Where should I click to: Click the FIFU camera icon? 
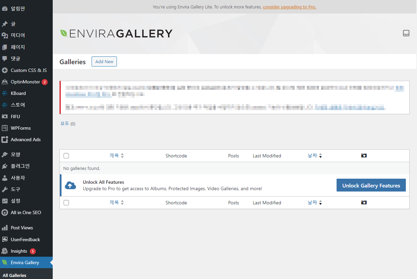click(x=5, y=117)
